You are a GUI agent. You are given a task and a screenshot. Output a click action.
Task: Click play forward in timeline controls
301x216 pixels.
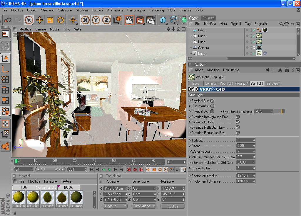[109, 169]
